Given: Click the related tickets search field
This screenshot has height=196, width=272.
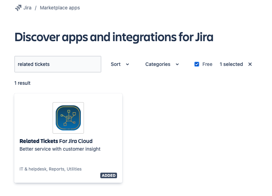Looking at the screenshot, I should [58, 64].
